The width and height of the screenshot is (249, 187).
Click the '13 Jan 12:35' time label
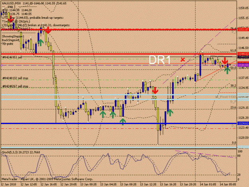click(x=148, y=184)
